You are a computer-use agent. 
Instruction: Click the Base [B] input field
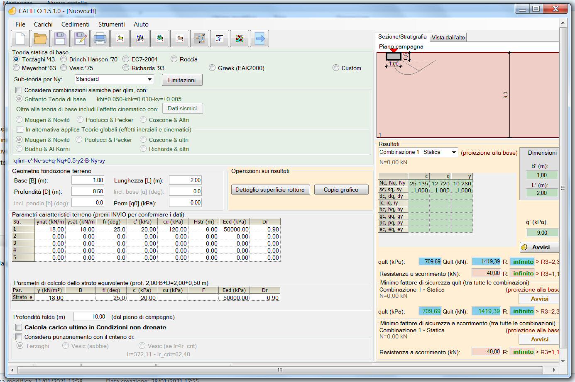pos(88,180)
